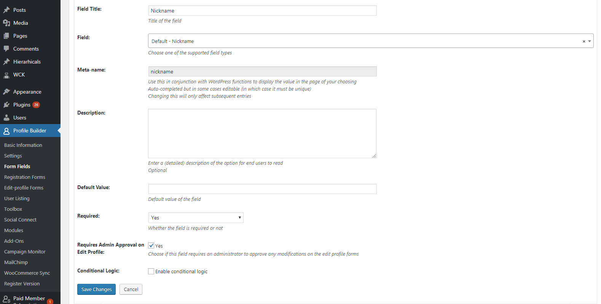The image size is (601, 304).
Task: Open the Media library icon
Action: pyautogui.click(x=6, y=23)
